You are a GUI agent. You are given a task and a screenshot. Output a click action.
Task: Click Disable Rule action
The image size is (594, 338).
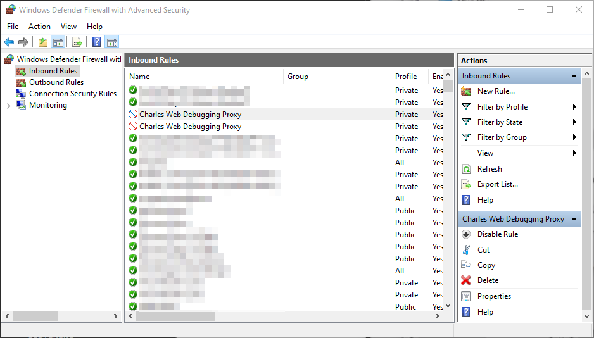[x=497, y=234]
